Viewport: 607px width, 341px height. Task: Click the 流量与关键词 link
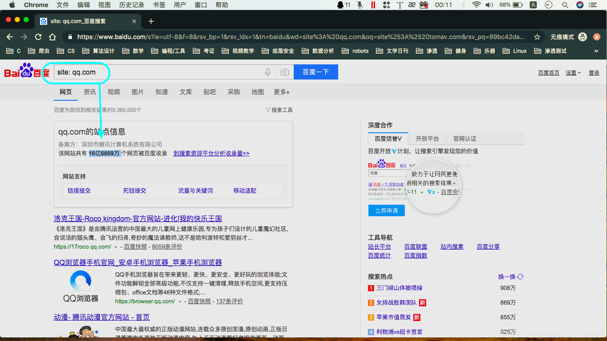tap(196, 190)
